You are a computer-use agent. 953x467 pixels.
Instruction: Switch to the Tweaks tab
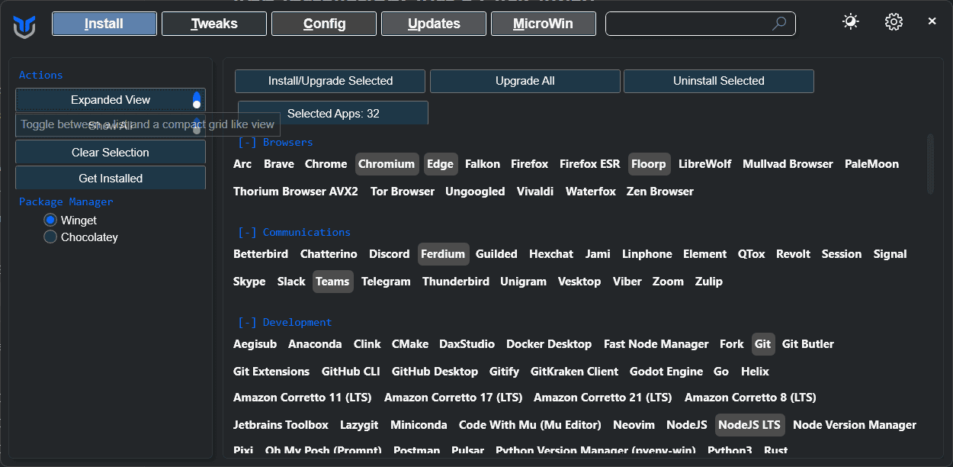(214, 24)
